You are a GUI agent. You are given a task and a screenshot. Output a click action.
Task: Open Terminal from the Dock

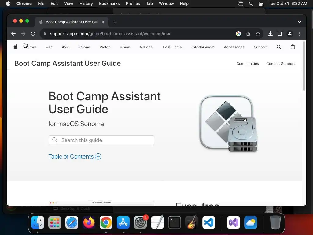pos(175,222)
